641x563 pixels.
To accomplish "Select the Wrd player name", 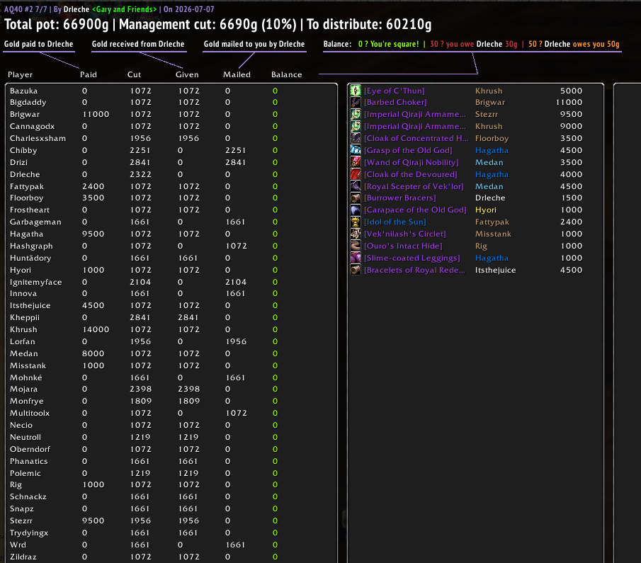I will [x=18, y=545].
